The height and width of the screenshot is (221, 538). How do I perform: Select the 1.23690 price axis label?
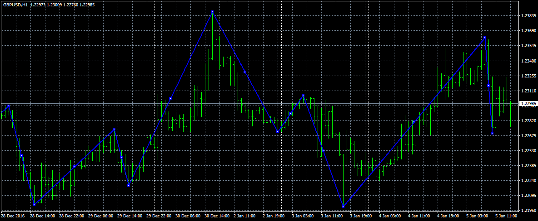point(528,31)
